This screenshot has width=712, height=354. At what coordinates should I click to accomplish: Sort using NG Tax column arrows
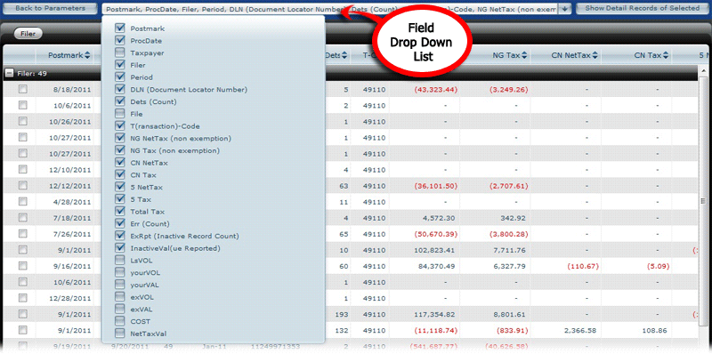tap(524, 55)
